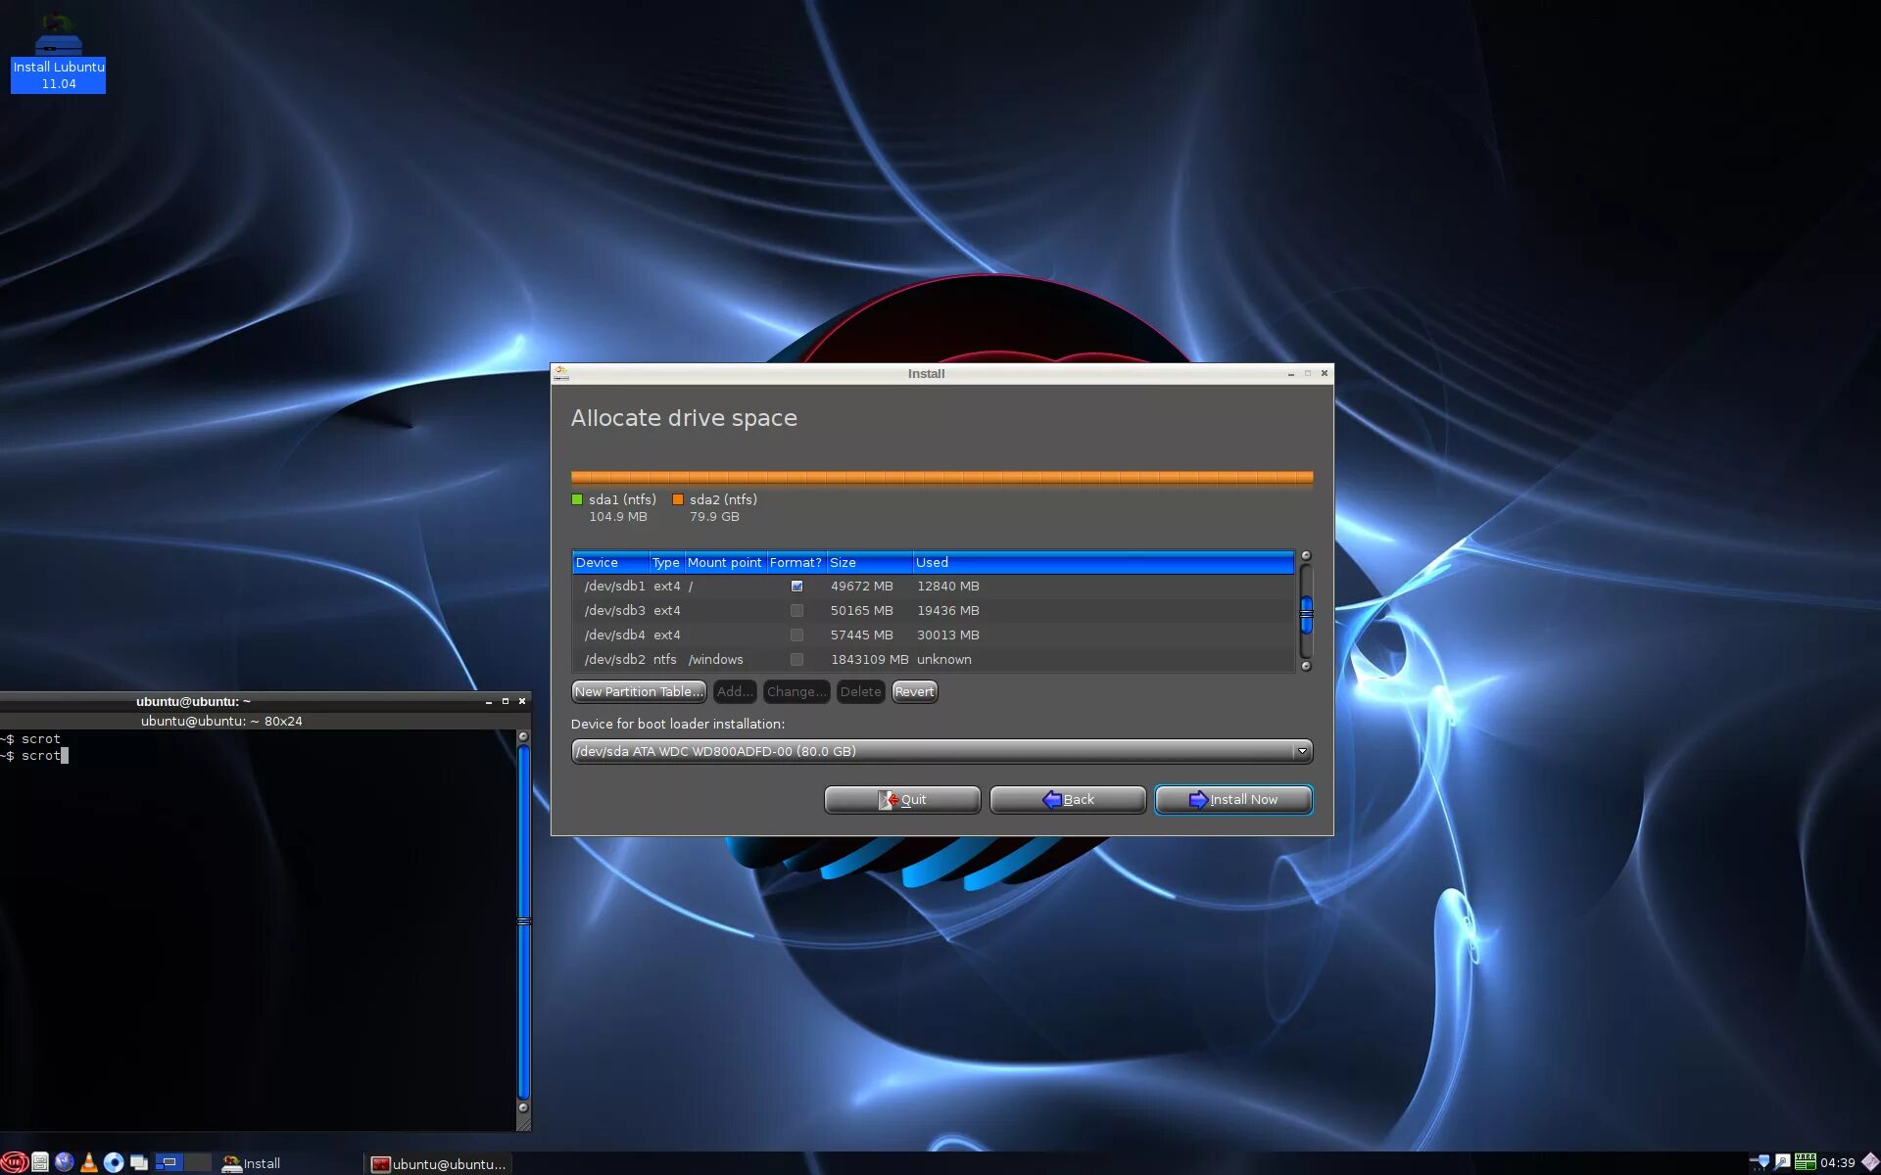1881x1175 pixels.
Task: Click the green system monitor tray icon
Action: [x=1805, y=1162]
